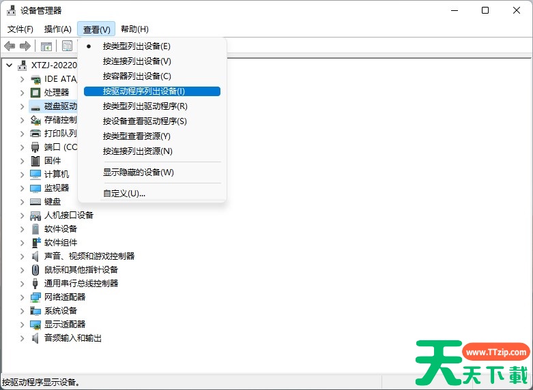Click the 软件组件 icon
533x390 pixels.
[x=35, y=243]
